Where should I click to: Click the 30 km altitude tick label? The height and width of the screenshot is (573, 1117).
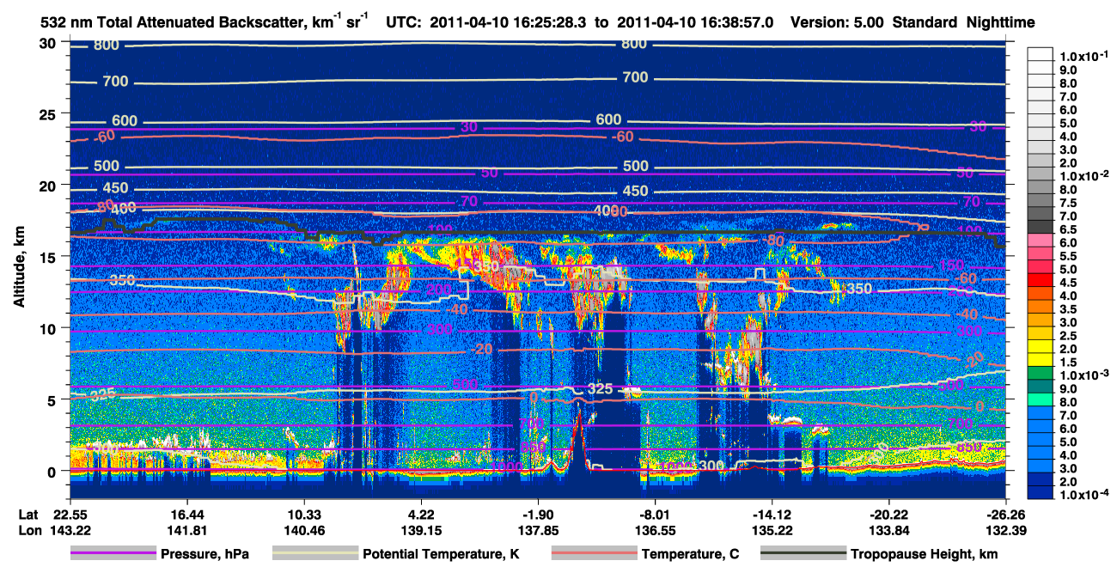(49, 42)
